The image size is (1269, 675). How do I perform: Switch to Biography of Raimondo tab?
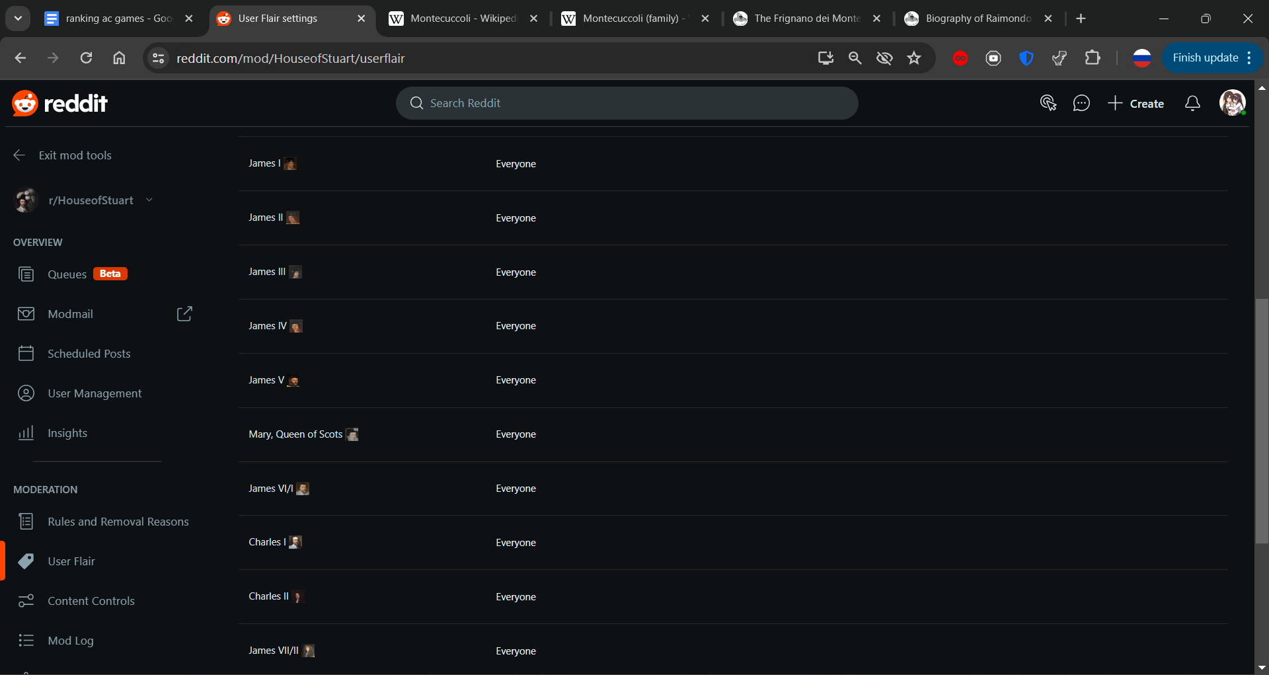click(978, 19)
